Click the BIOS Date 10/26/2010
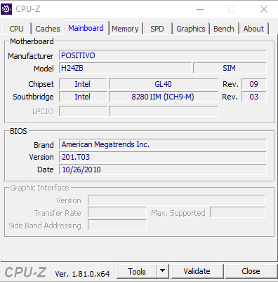The width and height of the screenshot is (278, 283). click(x=163, y=170)
